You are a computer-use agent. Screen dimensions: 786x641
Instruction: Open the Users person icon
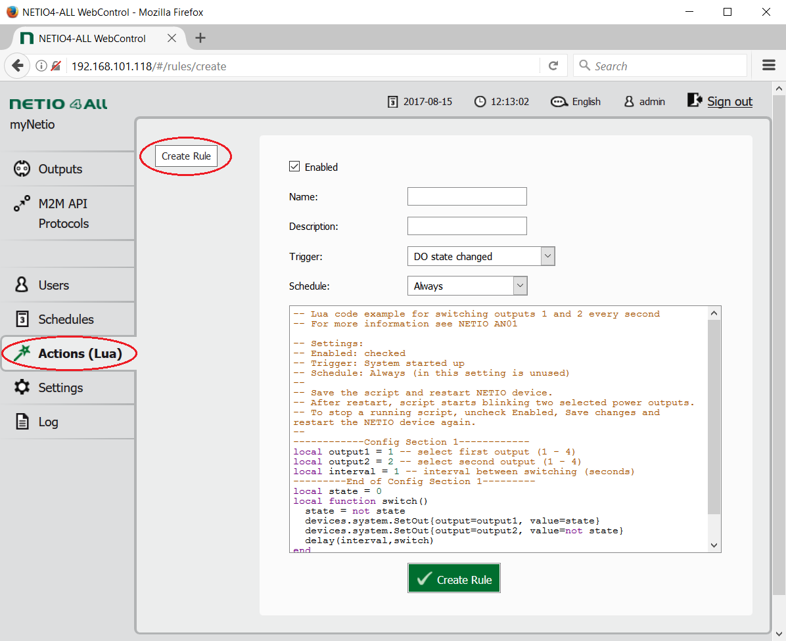(22, 285)
